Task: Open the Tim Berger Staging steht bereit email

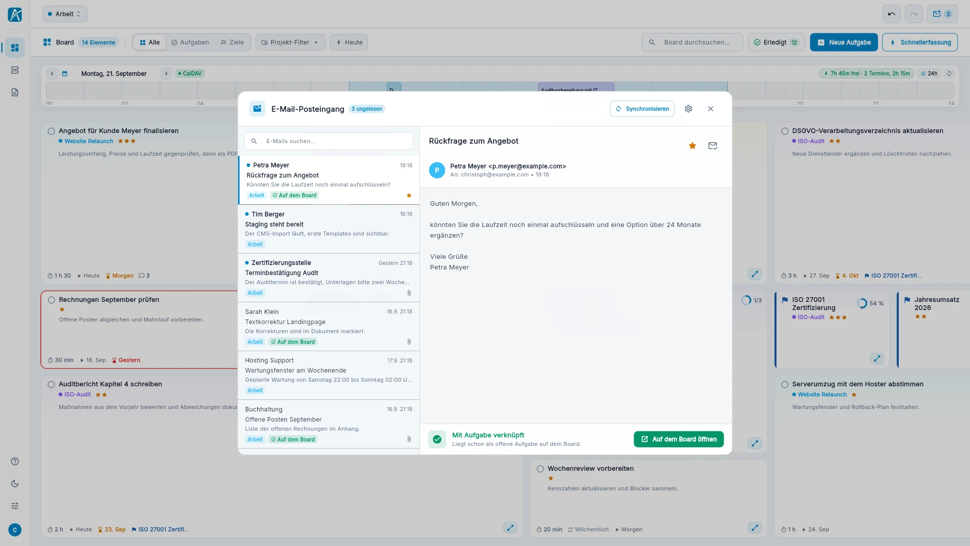Action: (x=328, y=229)
